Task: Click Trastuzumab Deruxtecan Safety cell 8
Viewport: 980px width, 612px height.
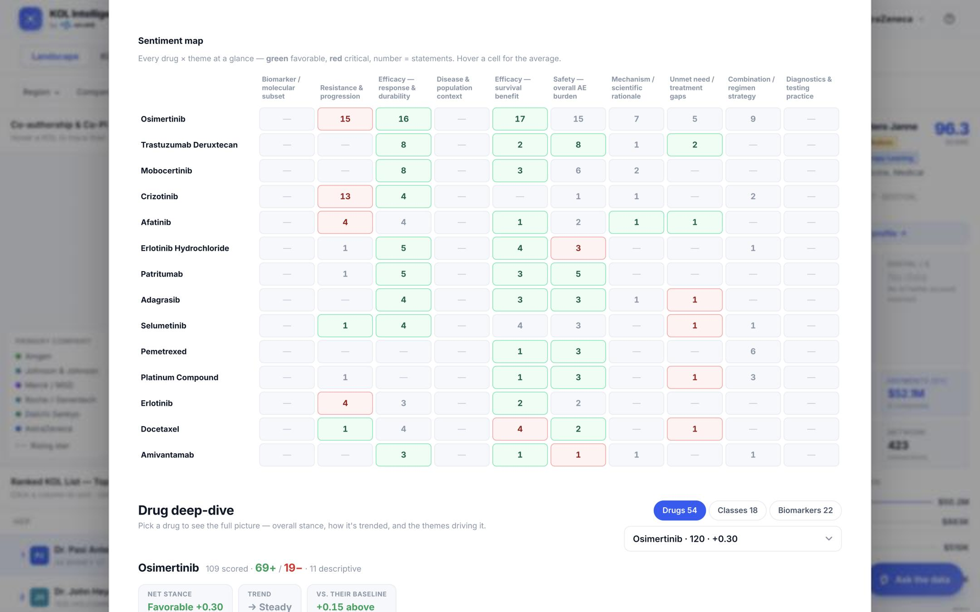Action: [x=578, y=145]
